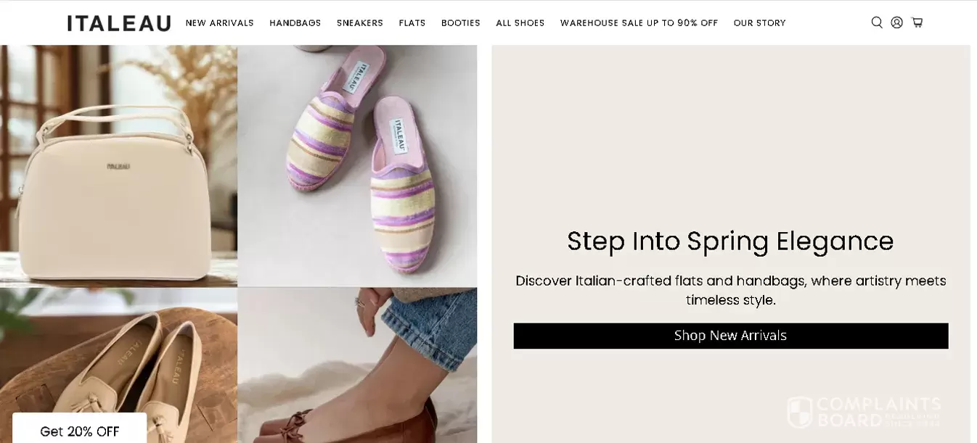Open the All Shoes menu item
This screenshot has height=443, width=977.
point(520,23)
